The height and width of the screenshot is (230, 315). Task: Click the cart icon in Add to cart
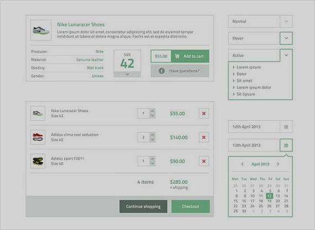click(x=177, y=56)
